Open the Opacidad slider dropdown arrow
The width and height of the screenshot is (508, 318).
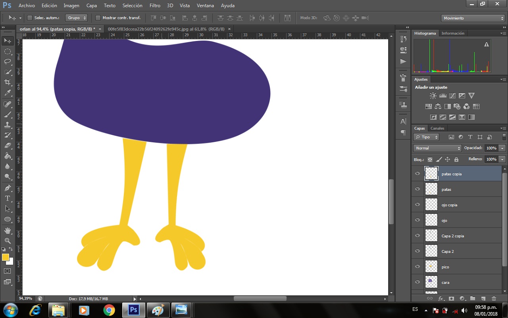coord(502,148)
